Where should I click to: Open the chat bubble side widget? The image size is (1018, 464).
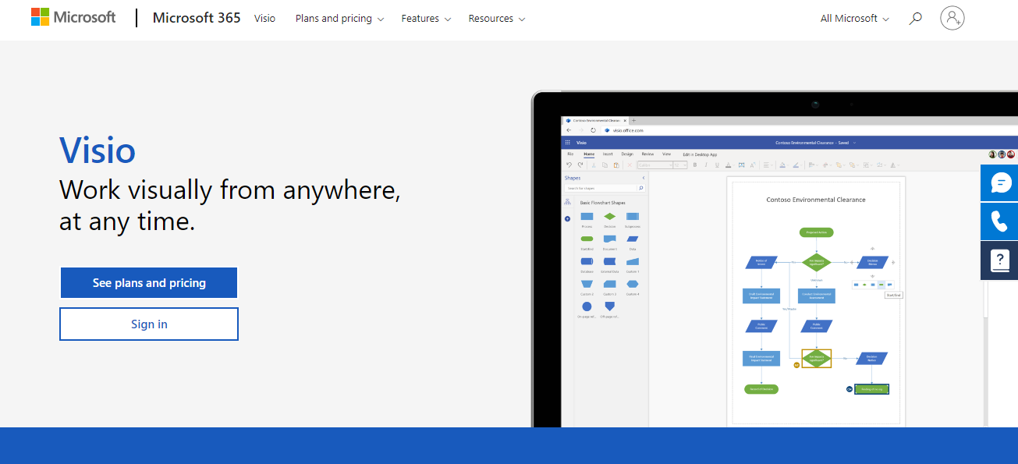click(x=999, y=183)
